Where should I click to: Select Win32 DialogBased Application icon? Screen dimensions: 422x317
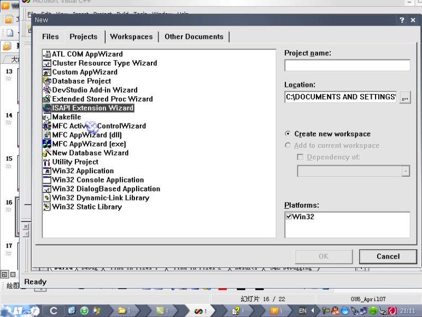(x=47, y=189)
